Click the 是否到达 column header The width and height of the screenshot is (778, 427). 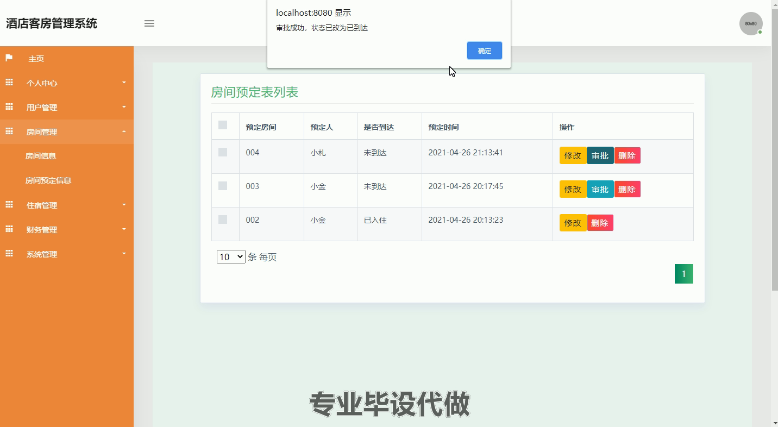pos(379,127)
